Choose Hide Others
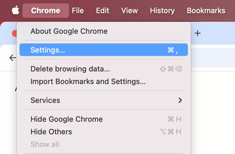The width and height of the screenshot is (235, 154). coord(51,132)
